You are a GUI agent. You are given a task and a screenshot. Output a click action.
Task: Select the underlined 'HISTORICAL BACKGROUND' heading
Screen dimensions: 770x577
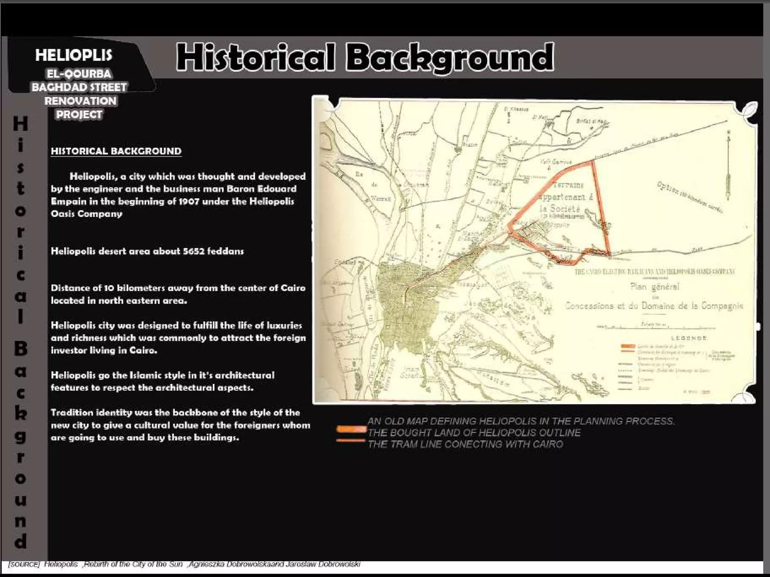click(116, 151)
